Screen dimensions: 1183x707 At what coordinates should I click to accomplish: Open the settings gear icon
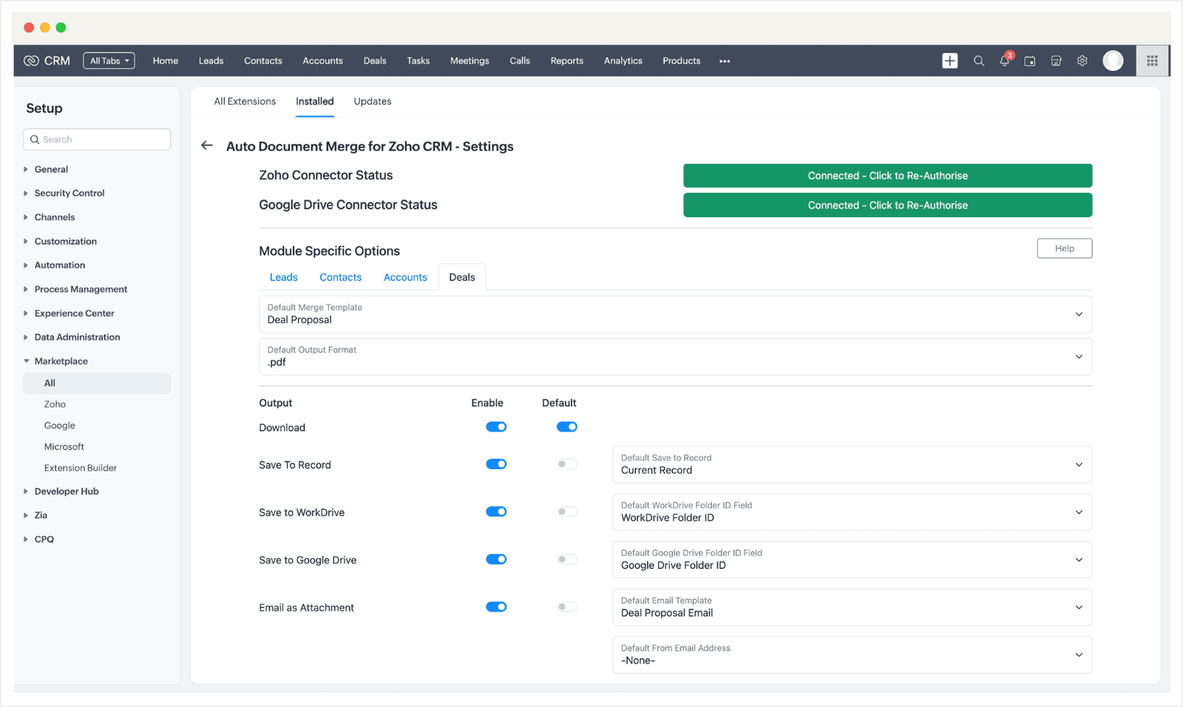(x=1082, y=61)
